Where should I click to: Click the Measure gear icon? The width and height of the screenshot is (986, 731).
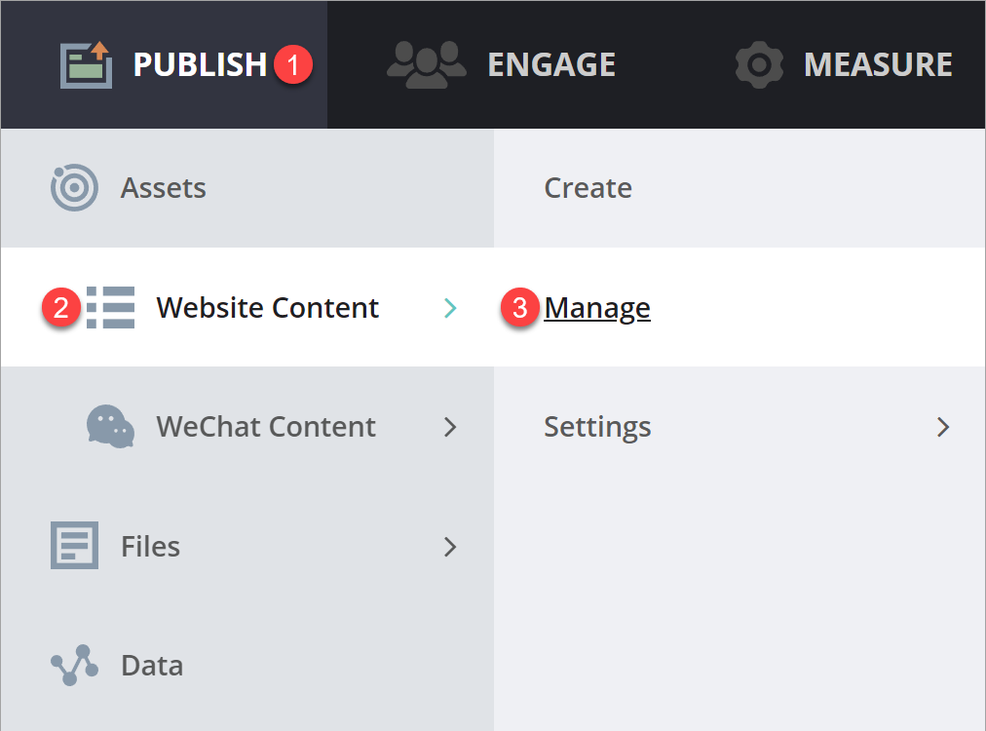click(759, 64)
